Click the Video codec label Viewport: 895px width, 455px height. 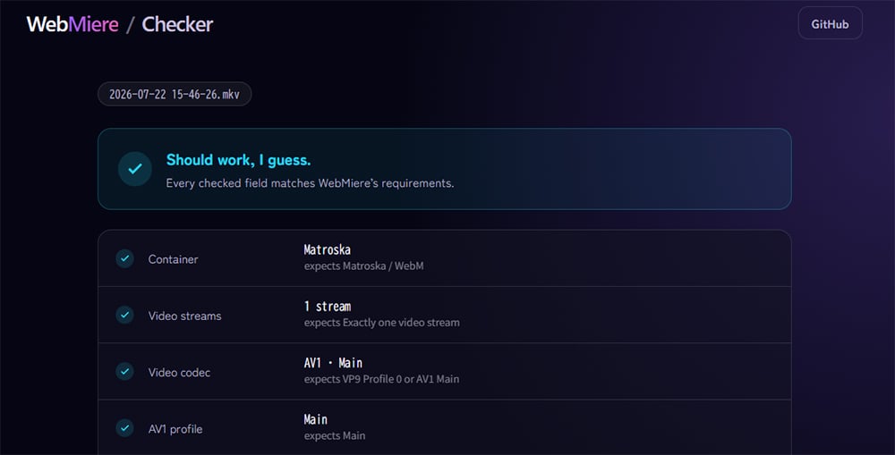pos(179,373)
